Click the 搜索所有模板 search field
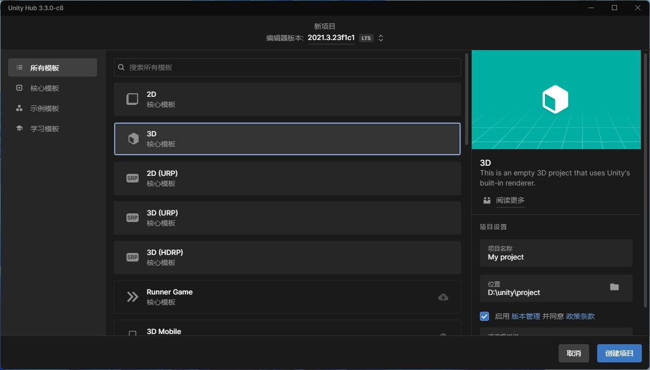The image size is (650, 370). point(287,67)
